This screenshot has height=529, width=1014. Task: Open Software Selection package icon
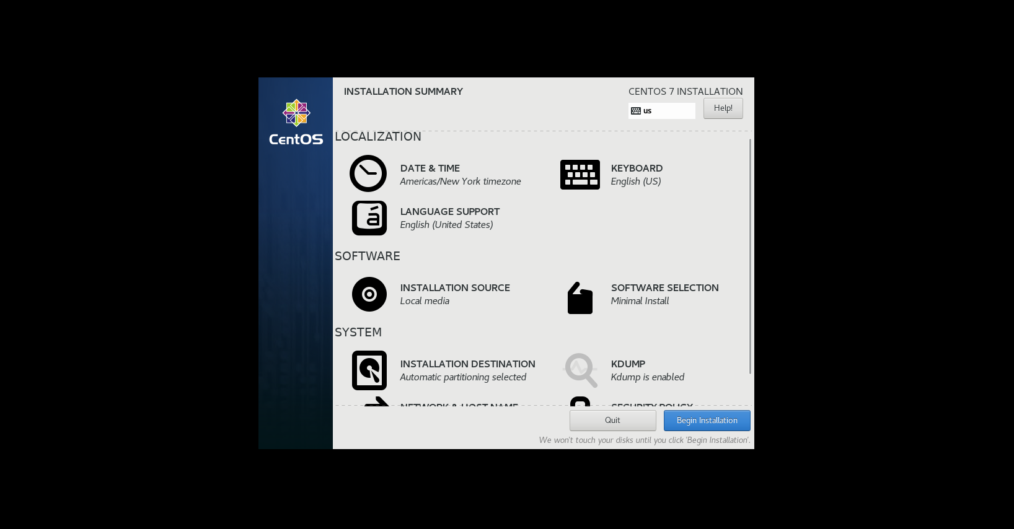580,298
